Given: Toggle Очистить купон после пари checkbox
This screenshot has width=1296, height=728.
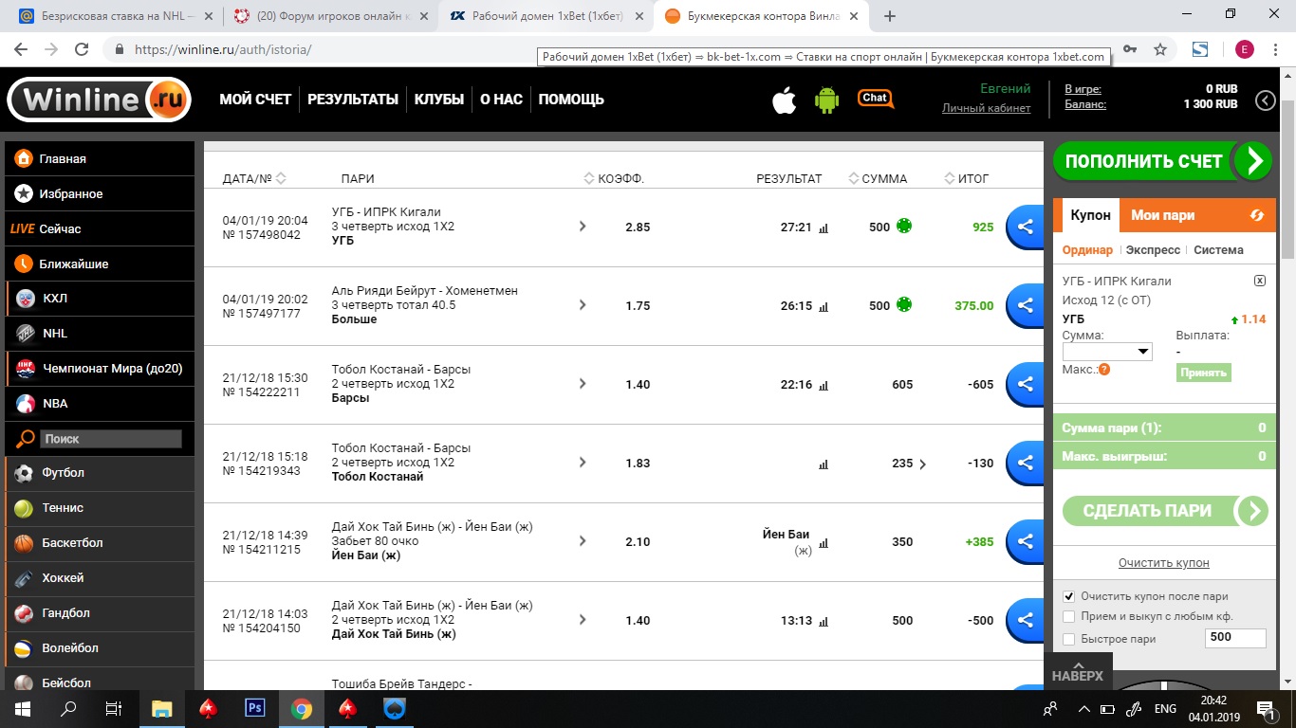Looking at the screenshot, I should tap(1069, 596).
